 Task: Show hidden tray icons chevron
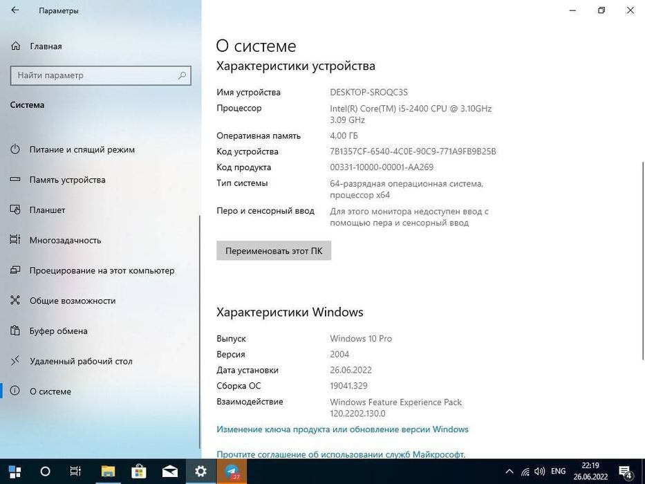[x=510, y=472]
